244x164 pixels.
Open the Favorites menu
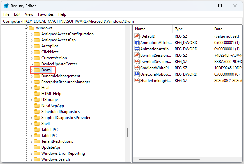click(x=46, y=14)
